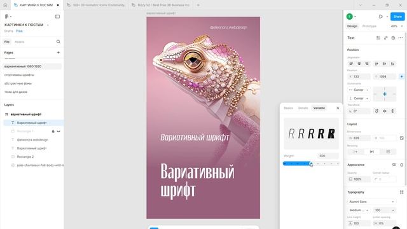
Task: Click the home icon in tab bar
Action: point(5,5)
